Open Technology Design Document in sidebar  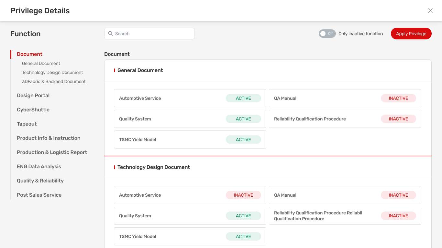52,72
